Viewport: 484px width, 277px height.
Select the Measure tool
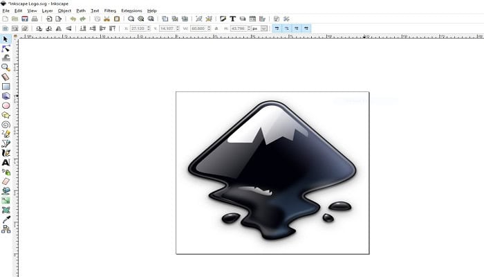pos(6,77)
